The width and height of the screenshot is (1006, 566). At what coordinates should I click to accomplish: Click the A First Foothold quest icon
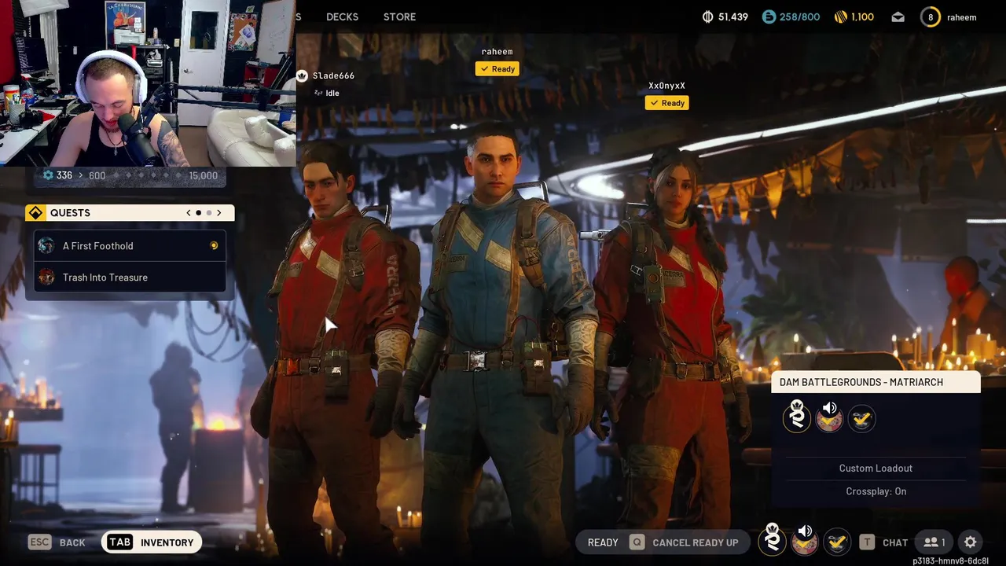coord(46,246)
